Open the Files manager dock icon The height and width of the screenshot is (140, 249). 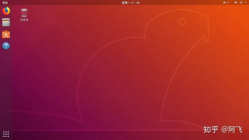(x=6, y=22)
